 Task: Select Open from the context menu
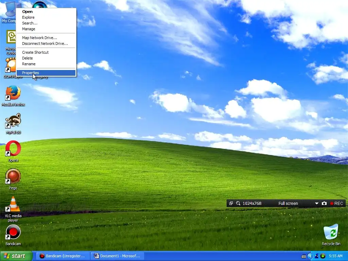point(46,12)
